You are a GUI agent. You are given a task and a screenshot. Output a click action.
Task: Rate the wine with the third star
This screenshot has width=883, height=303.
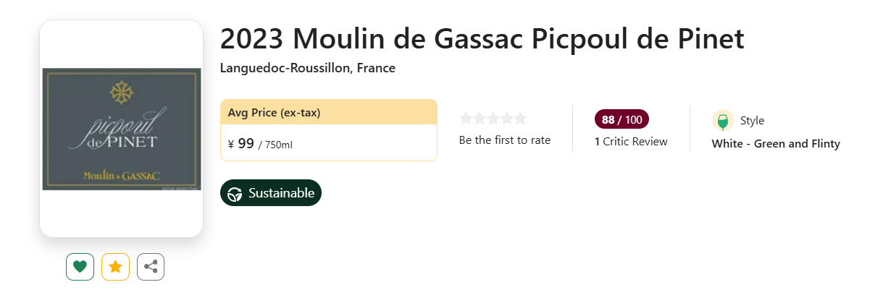(x=493, y=119)
